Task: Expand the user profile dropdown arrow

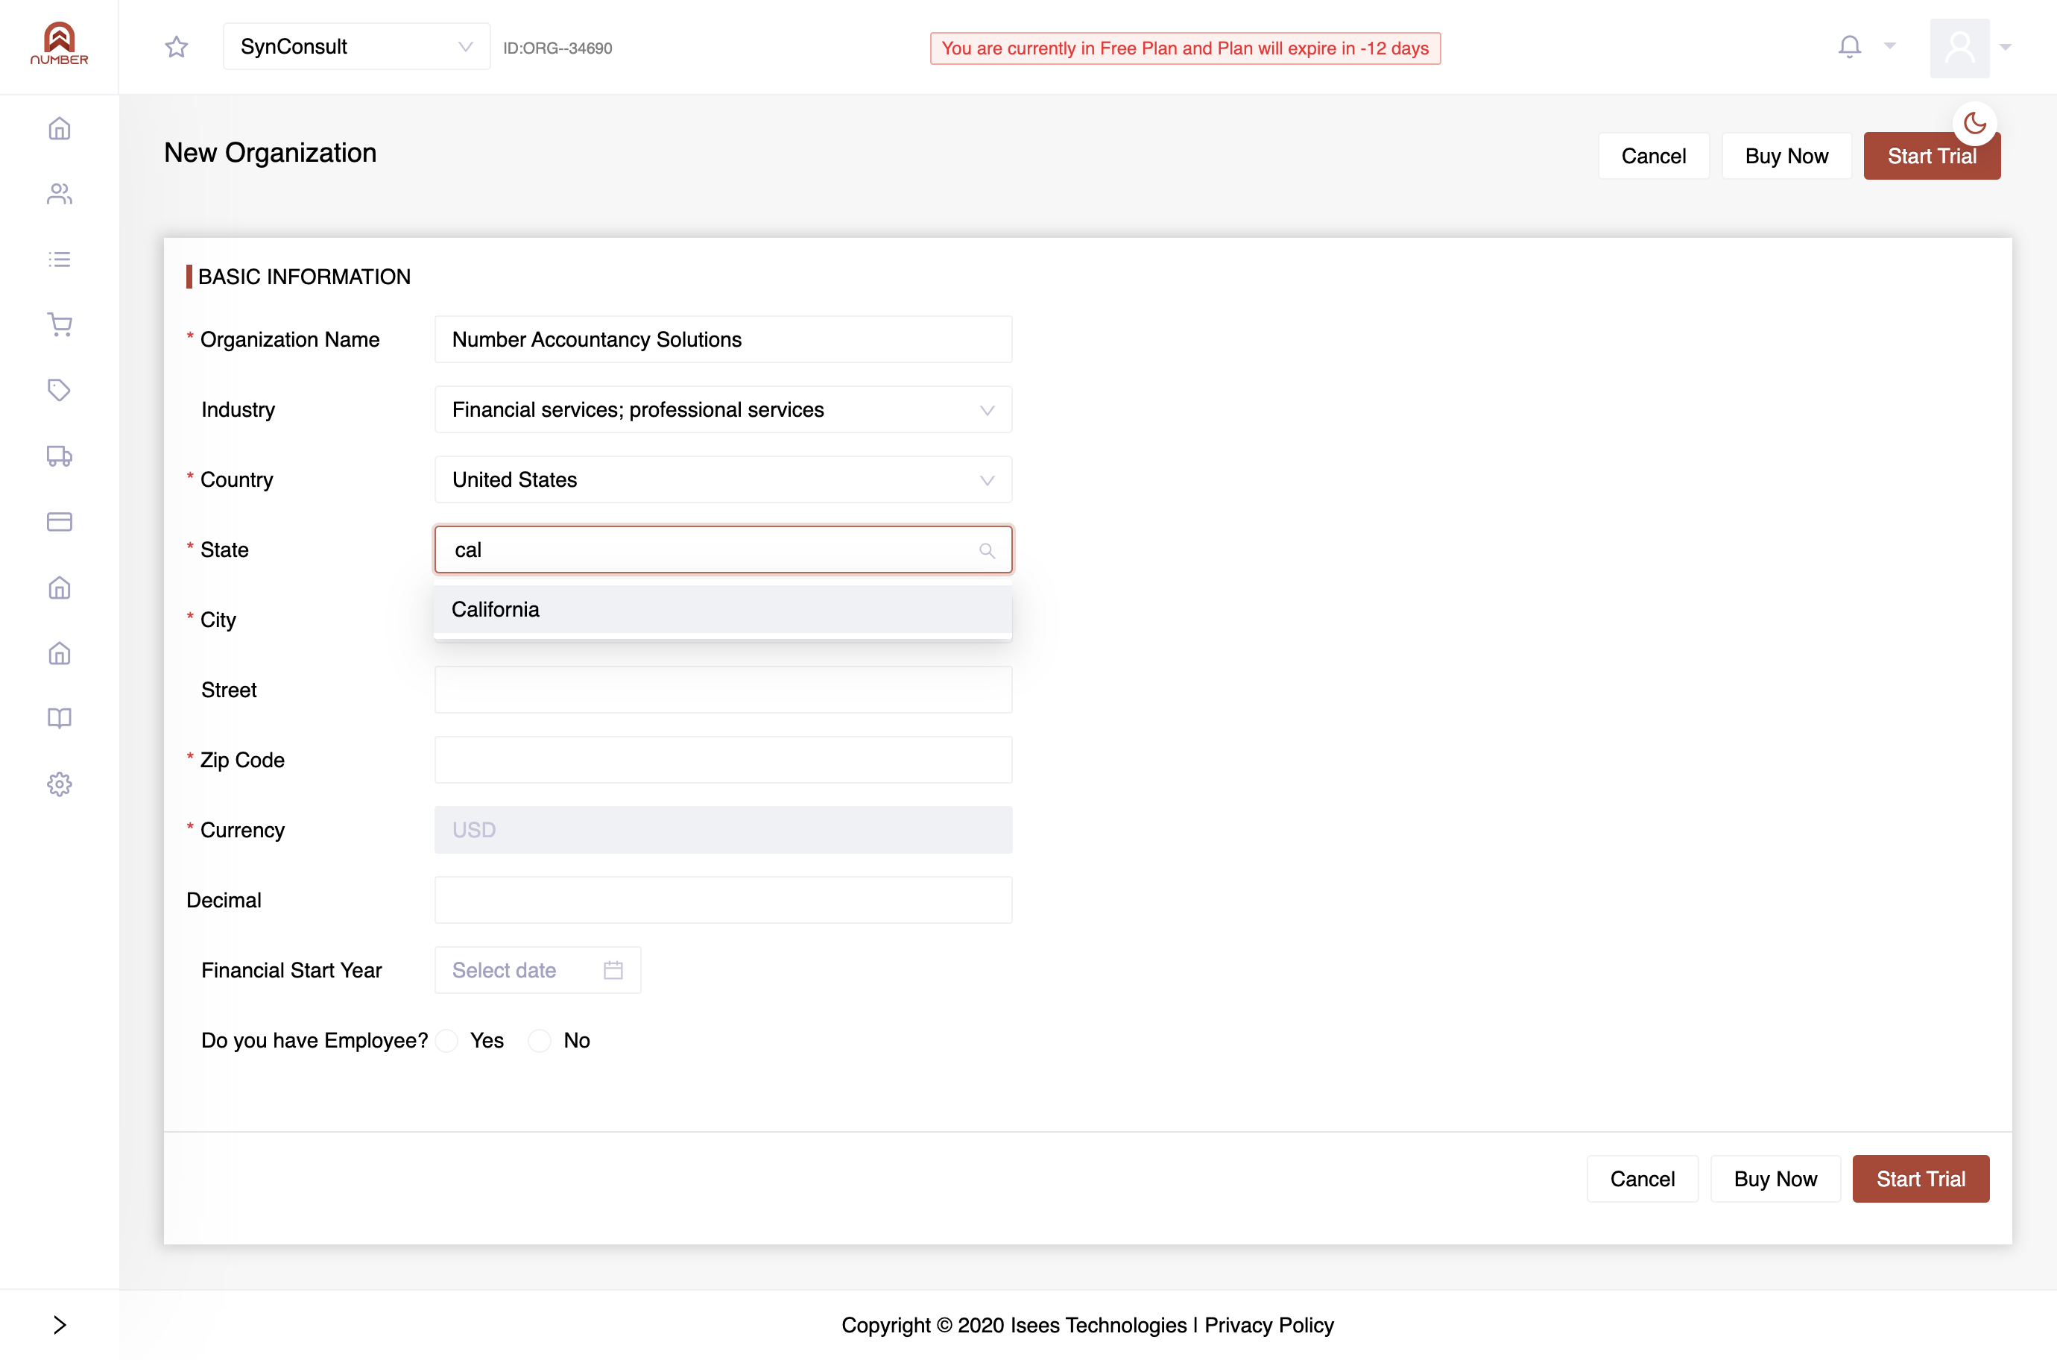Action: coord(2005,47)
